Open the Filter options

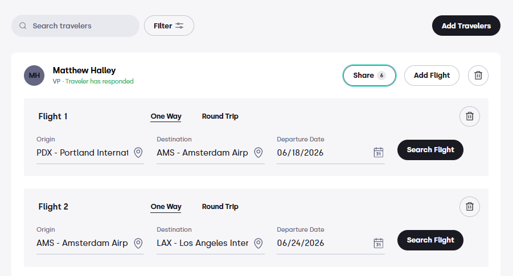coord(169,26)
